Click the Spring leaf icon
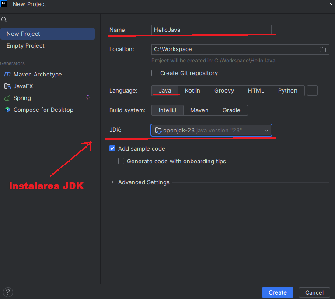335x299 pixels. pyautogui.click(x=7, y=98)
